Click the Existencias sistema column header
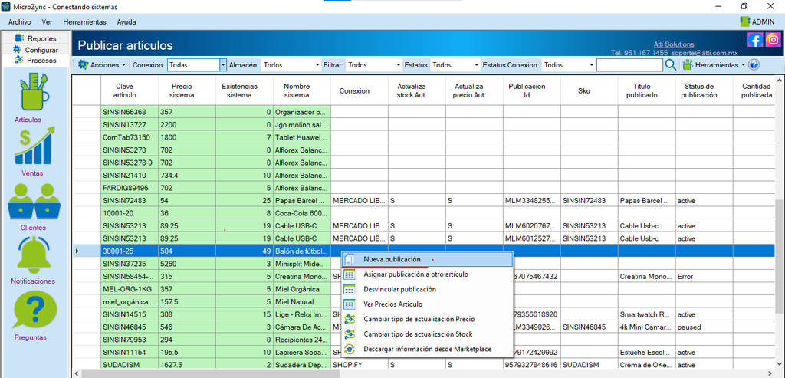 pyautogui.click(x=245, y=90)
